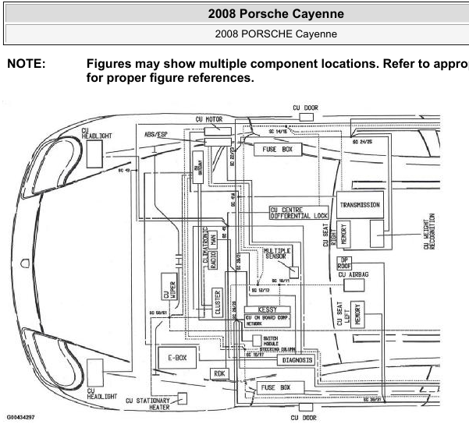
Task: Click the "RADIO" box
Action: tap(213, 260)
